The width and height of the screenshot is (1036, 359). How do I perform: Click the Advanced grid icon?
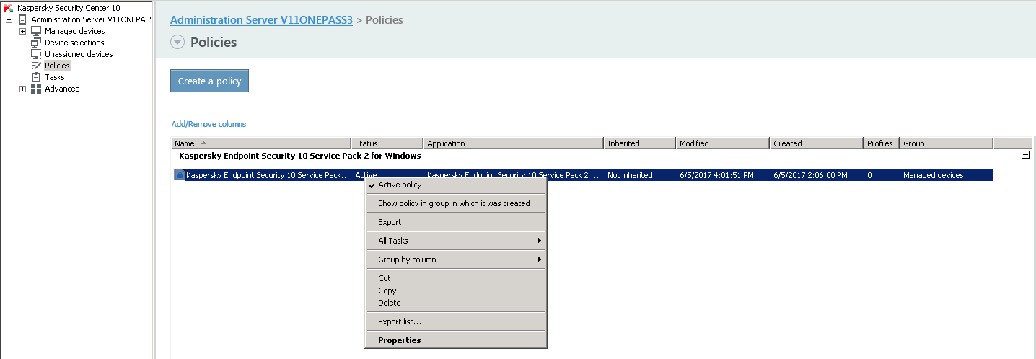[36, 89]
